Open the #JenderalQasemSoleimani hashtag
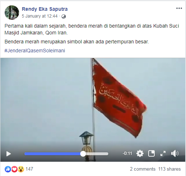This screenshot has height=176, width=186. click(35, 51)
